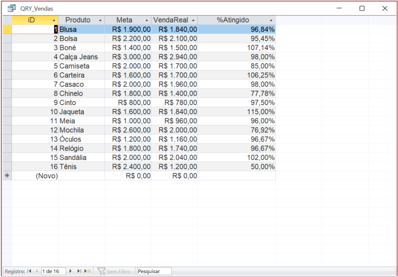Click the 107,14% cell for Boné
The width and height of the screenshot is (398, 277).
coord(237,48)
